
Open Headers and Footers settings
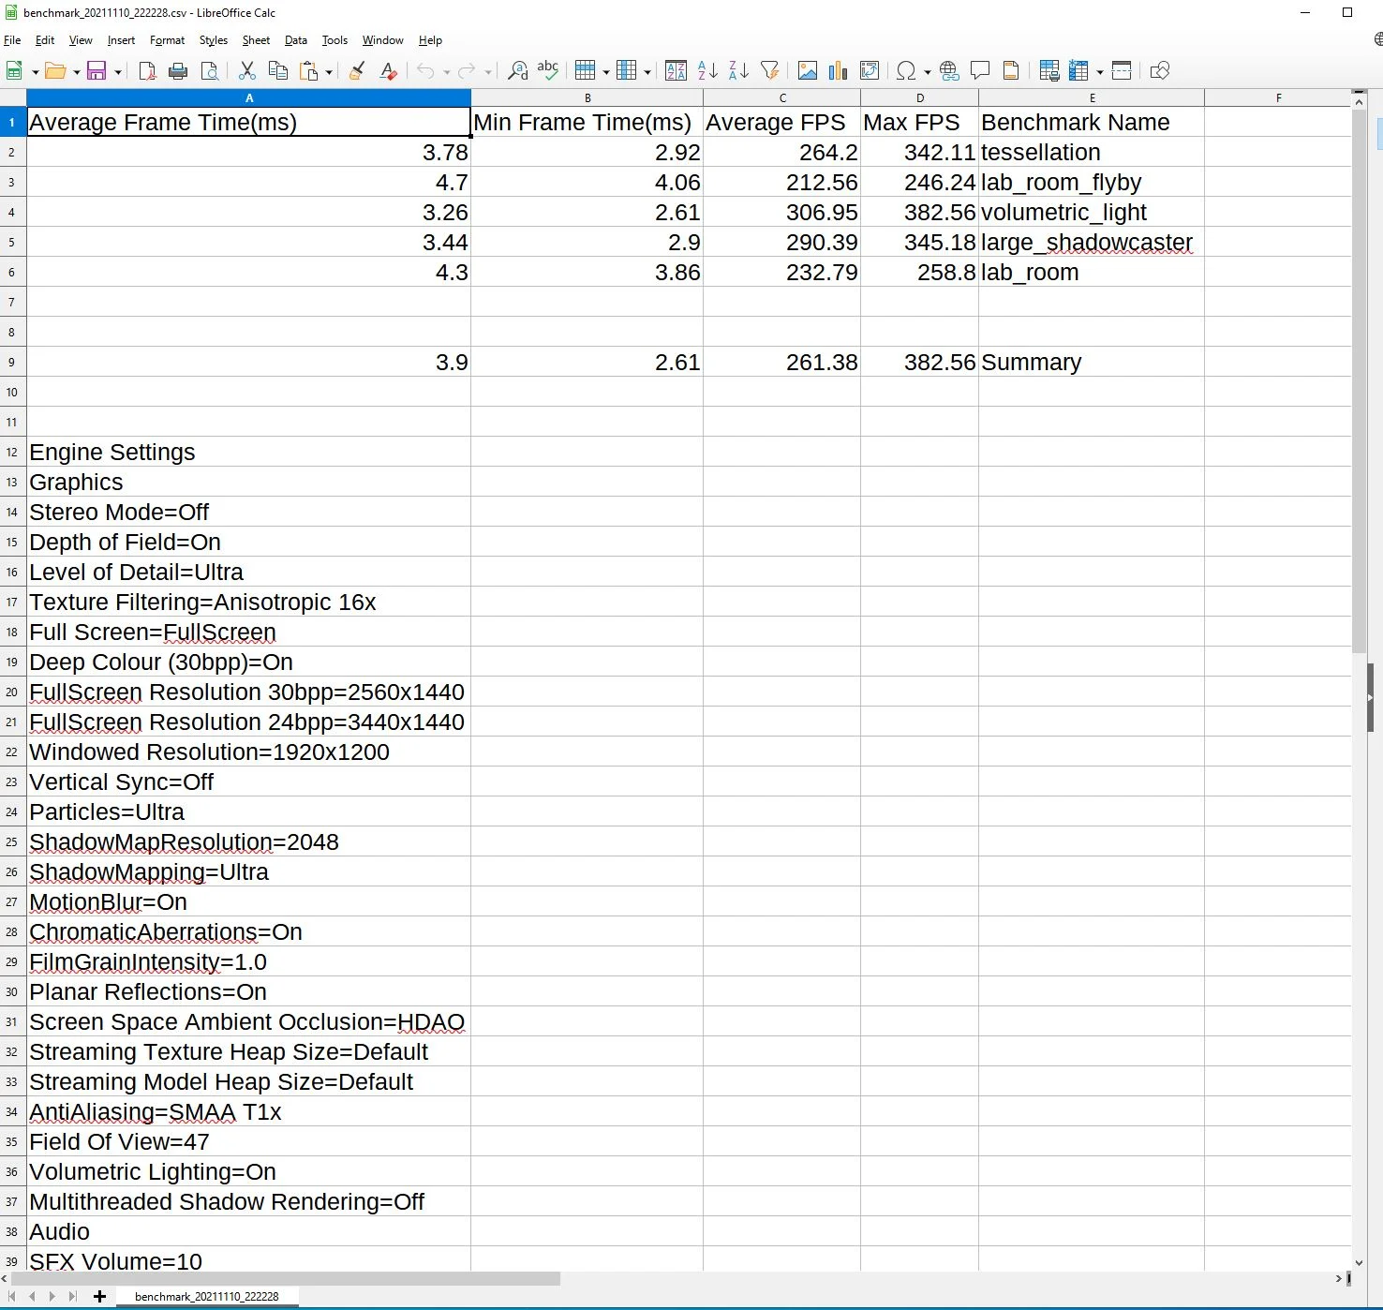click(x=1011, y=71)
